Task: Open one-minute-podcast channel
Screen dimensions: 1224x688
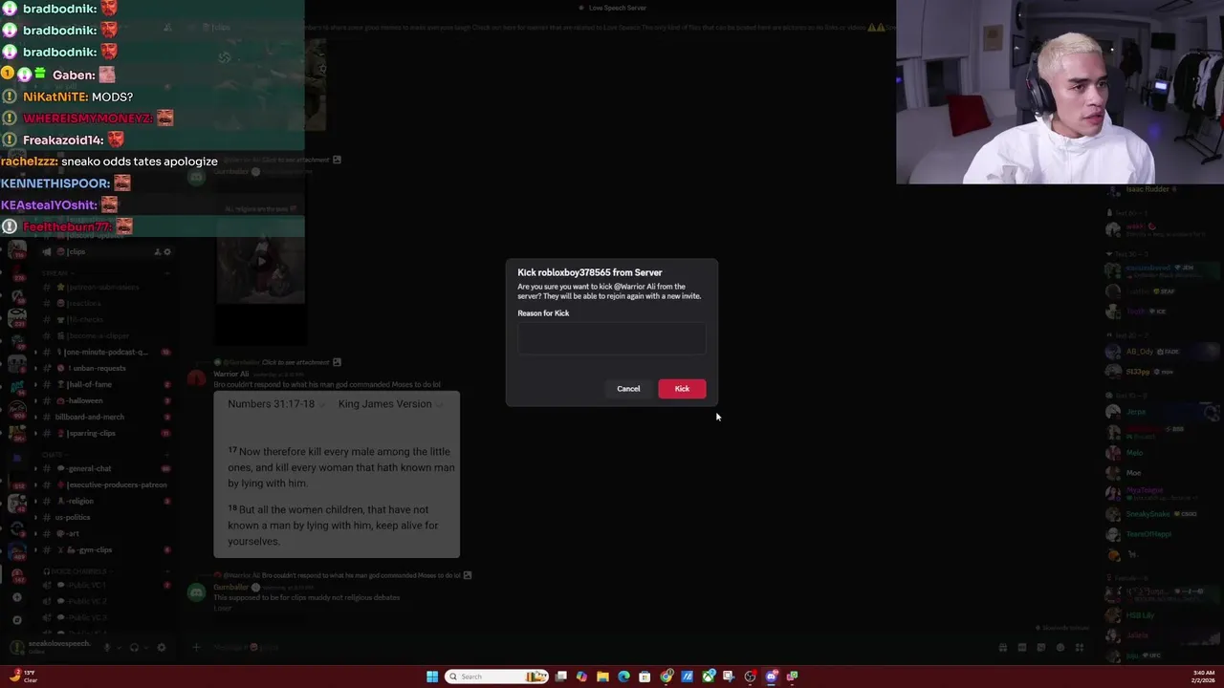Action: click(105, 352)
